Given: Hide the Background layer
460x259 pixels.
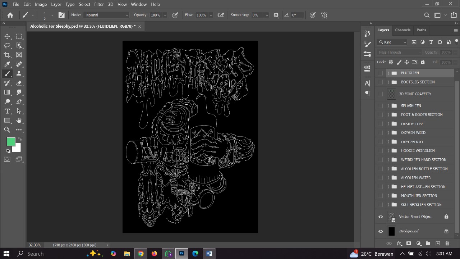Looking at the screenshot, I should click(381, 231).
